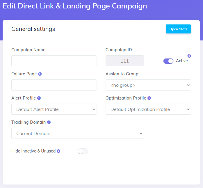Expand the Default Alert Profile dropdown
This screenshot has height=188, width=203.
[x=54, y=109]
